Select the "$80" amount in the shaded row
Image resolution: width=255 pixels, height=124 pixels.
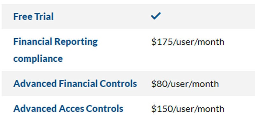159,84
